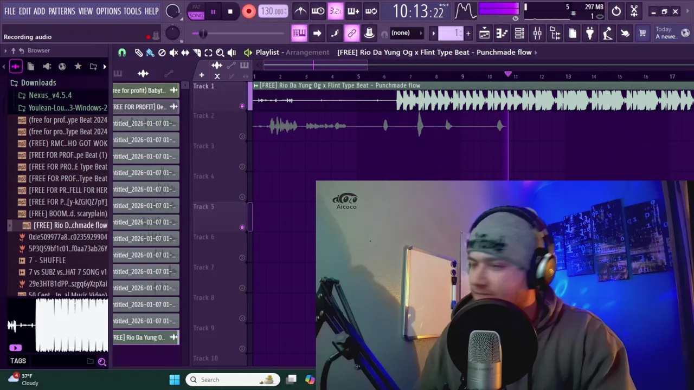Click the master volume knob
Image resolution: width=694 pixels, height=390 pixels.
[x=172, y=11]
